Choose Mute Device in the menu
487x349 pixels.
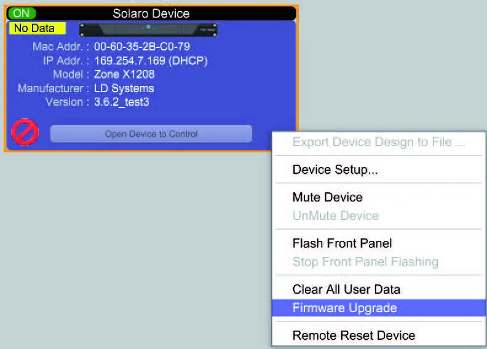coord(379,197)
